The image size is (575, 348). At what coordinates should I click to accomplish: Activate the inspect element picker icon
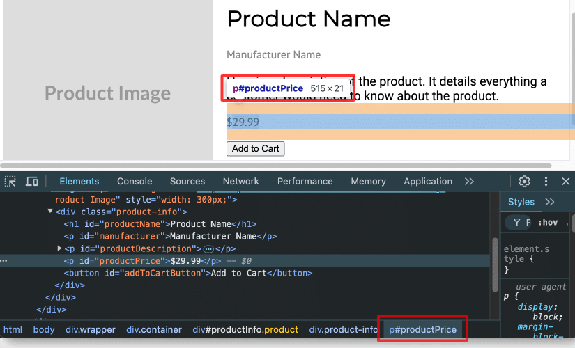tap(10, 182)
